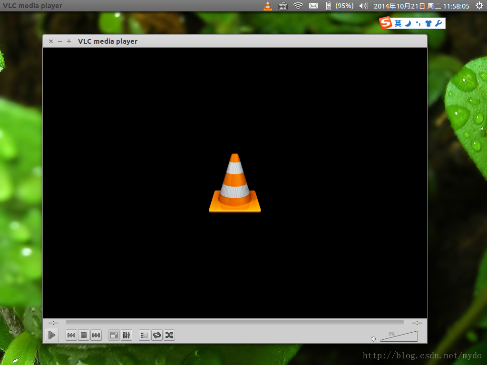
Task: Switch Sogou input language 英 button
Action: coord(398,23)
